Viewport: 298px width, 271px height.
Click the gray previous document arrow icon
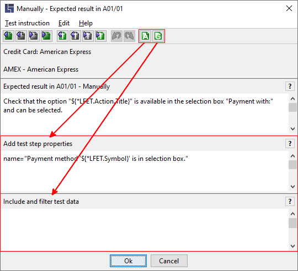[x=21, y=36]
